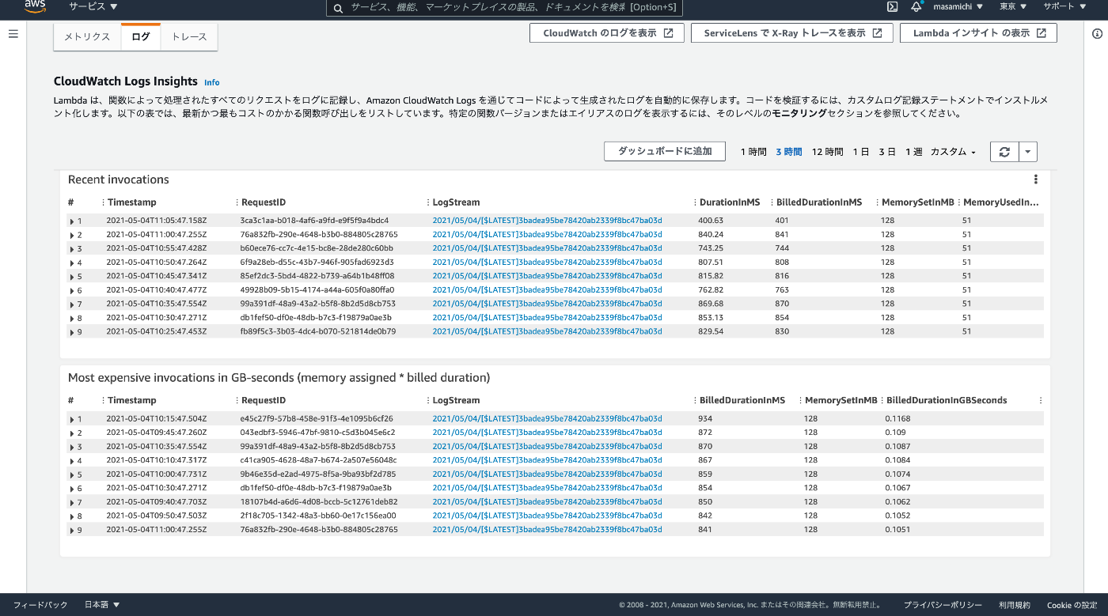Open the サポート support menu
The image size is (1108, 616).
1064,6
